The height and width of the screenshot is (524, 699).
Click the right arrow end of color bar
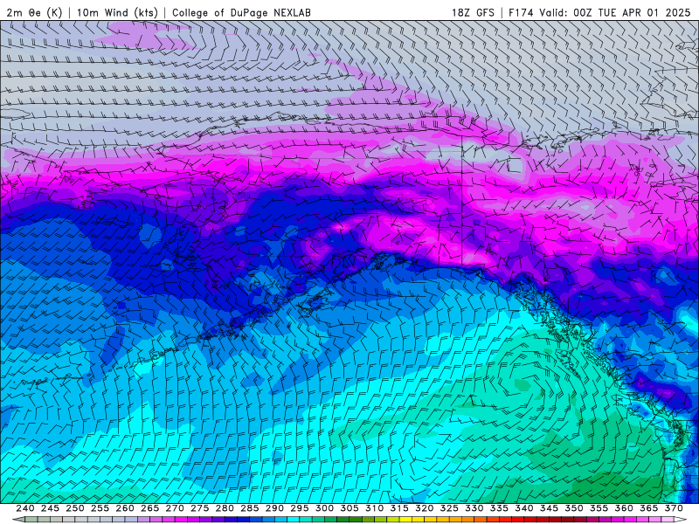coord(682,520)
